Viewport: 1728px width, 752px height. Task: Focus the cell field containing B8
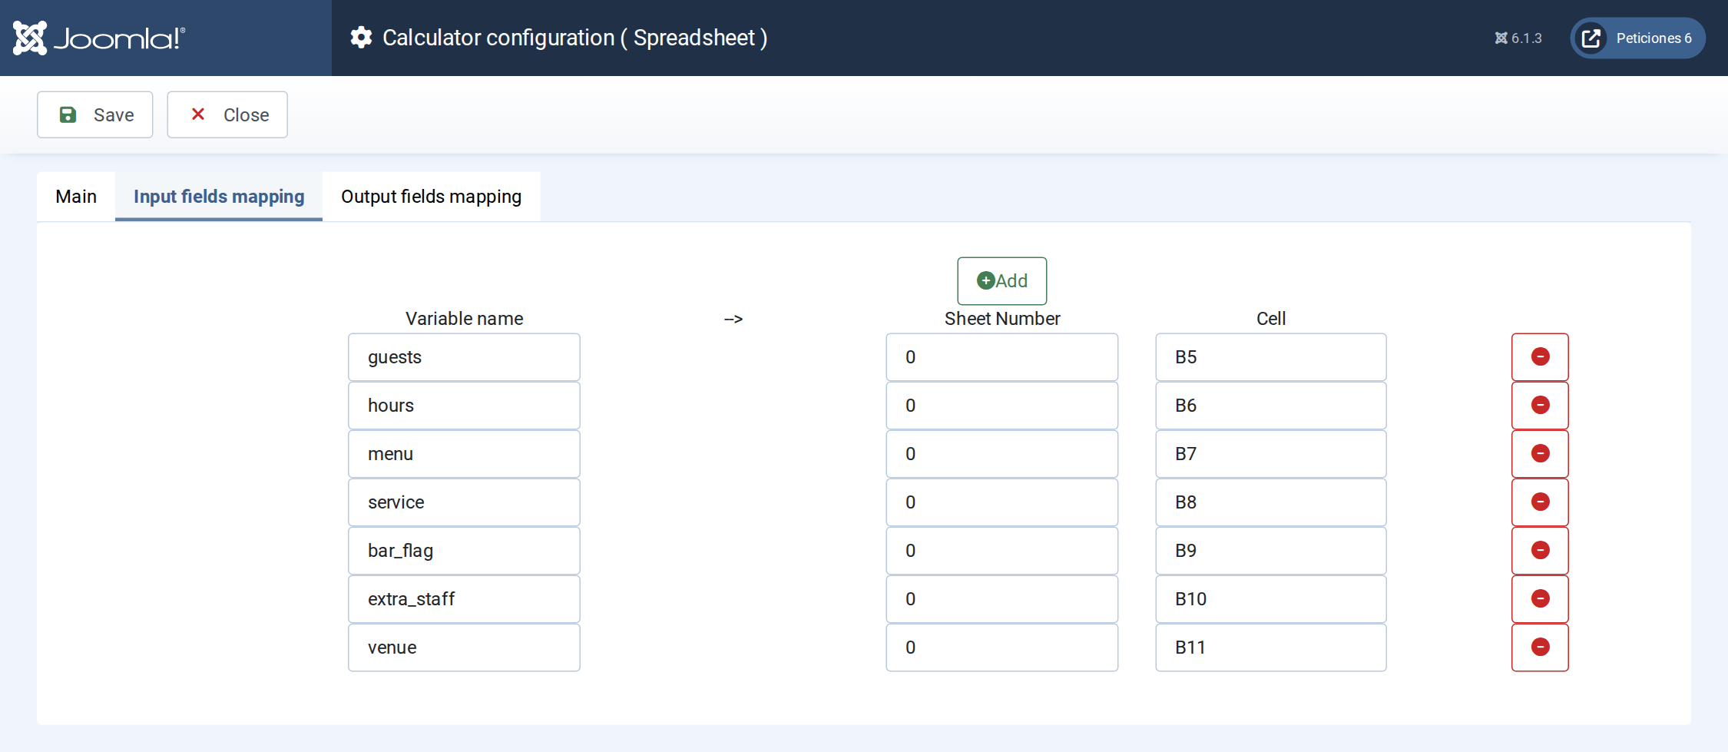(1271, 502)
